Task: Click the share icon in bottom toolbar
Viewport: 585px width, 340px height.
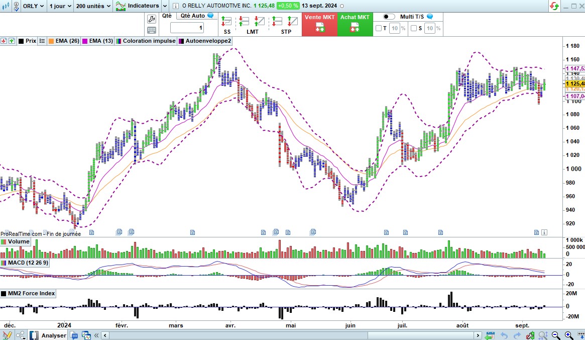Action: click(21, 335)
